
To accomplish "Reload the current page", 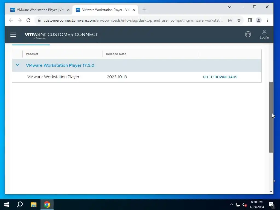I will point(28,20).
